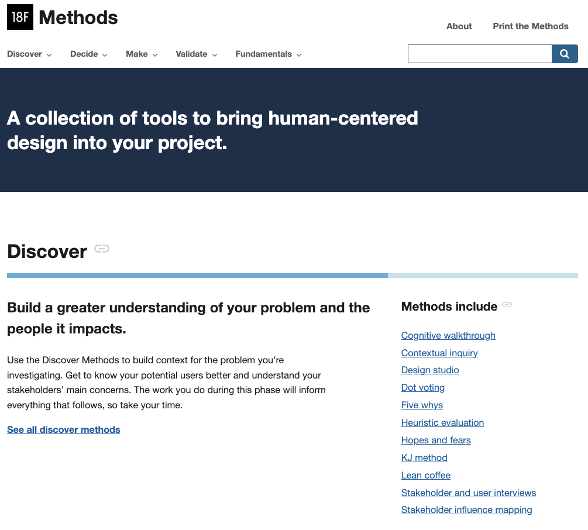Image resolution: width=588 pixels, height=530 pixels.
Task: Open Stakeholder influence mapping method
Action: [466, 510]
